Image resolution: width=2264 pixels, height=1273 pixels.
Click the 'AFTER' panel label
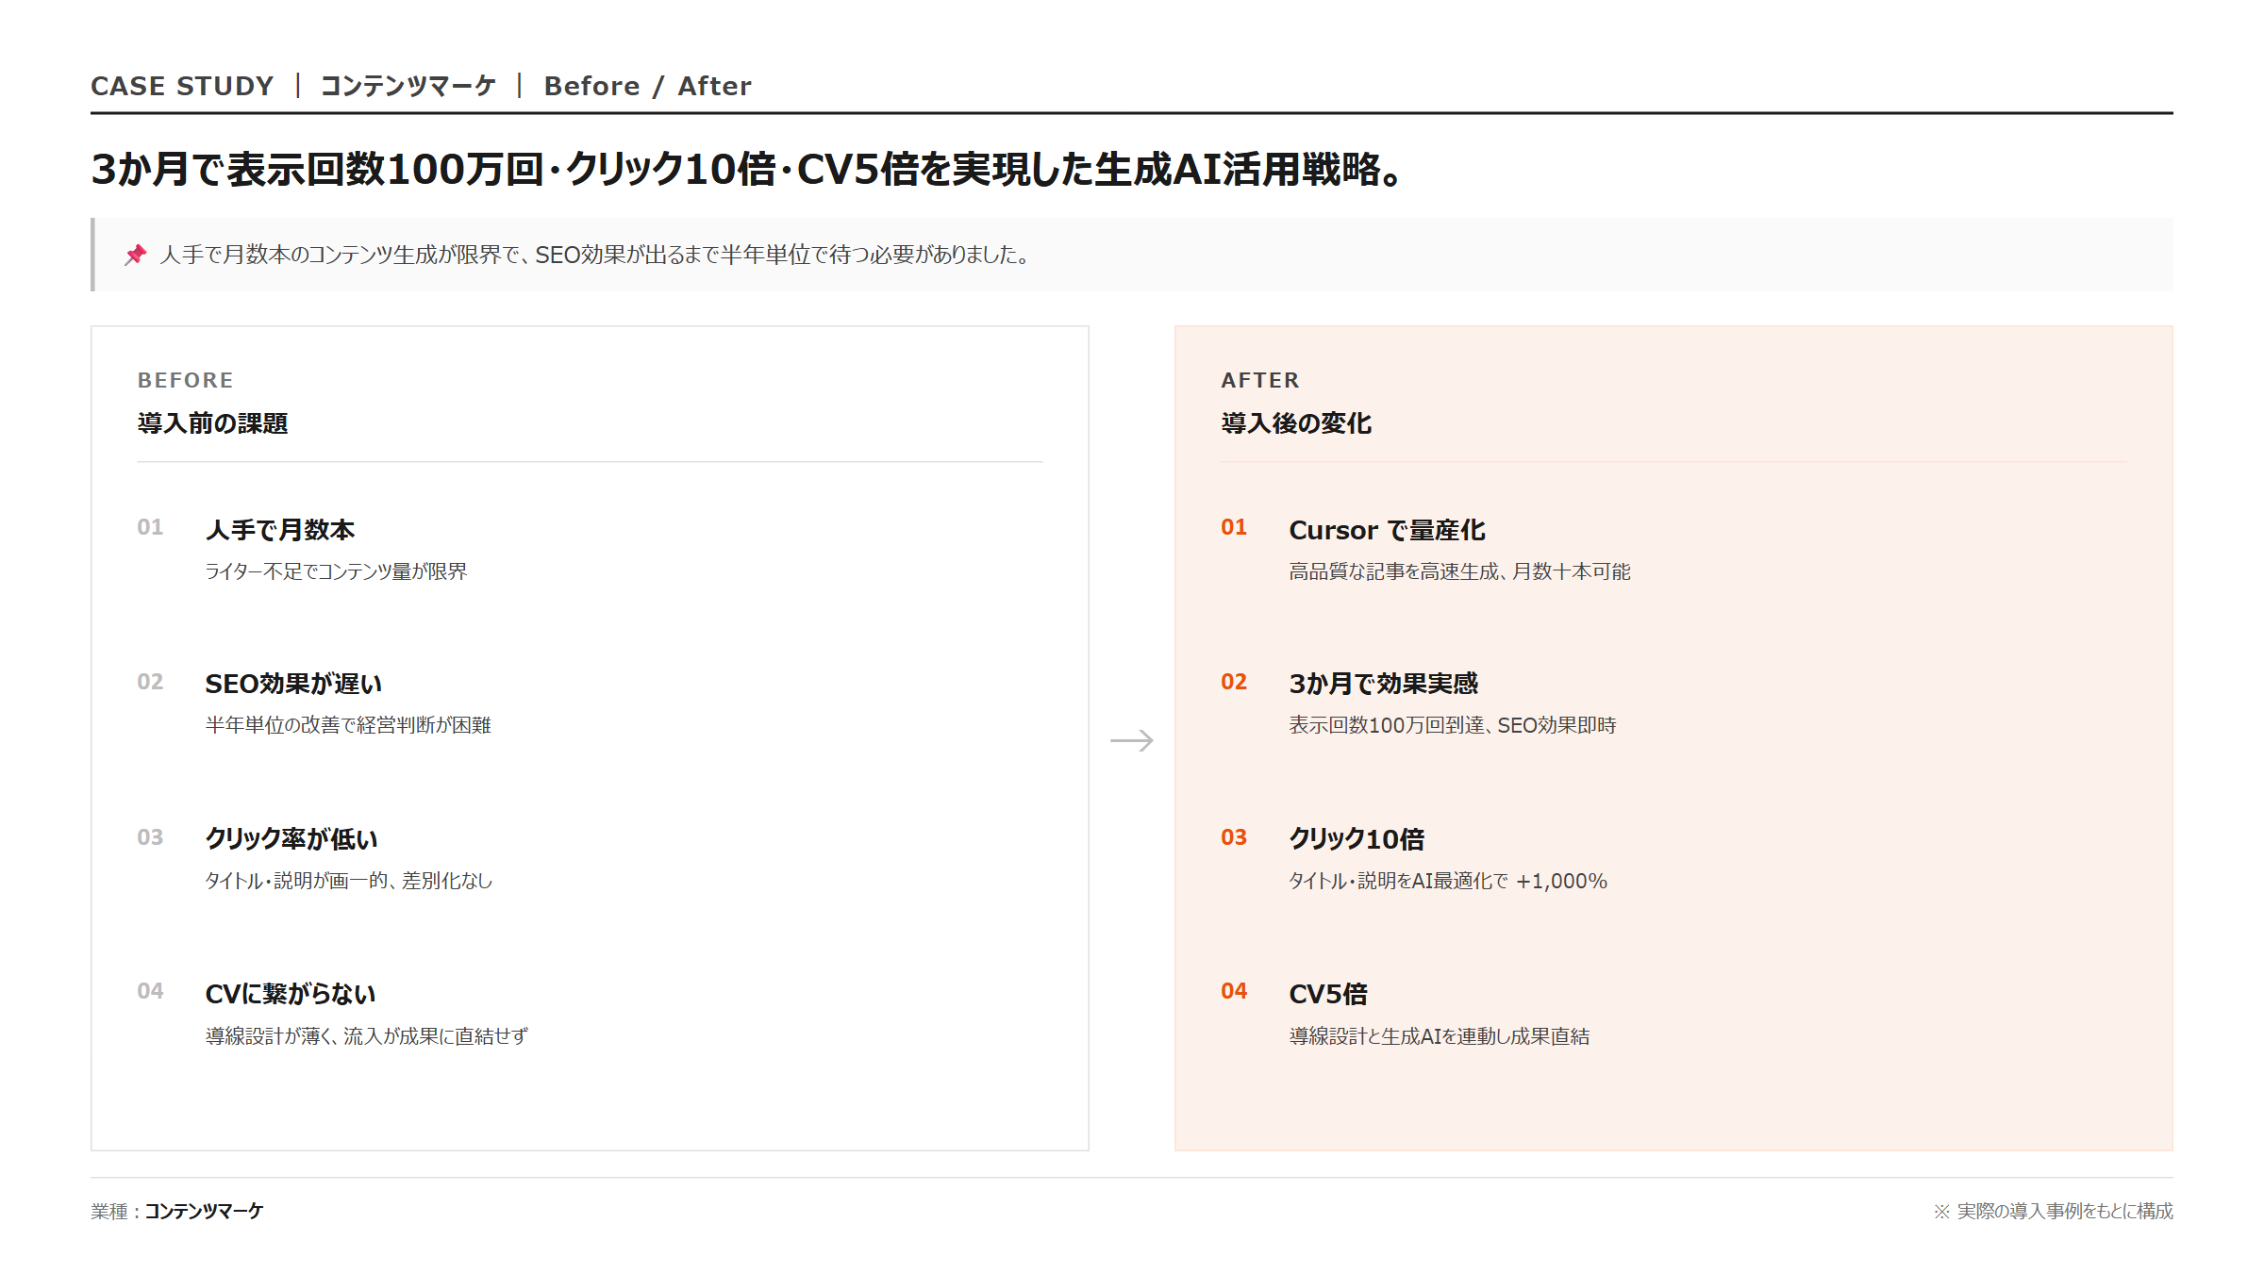tap(1260, 380)
